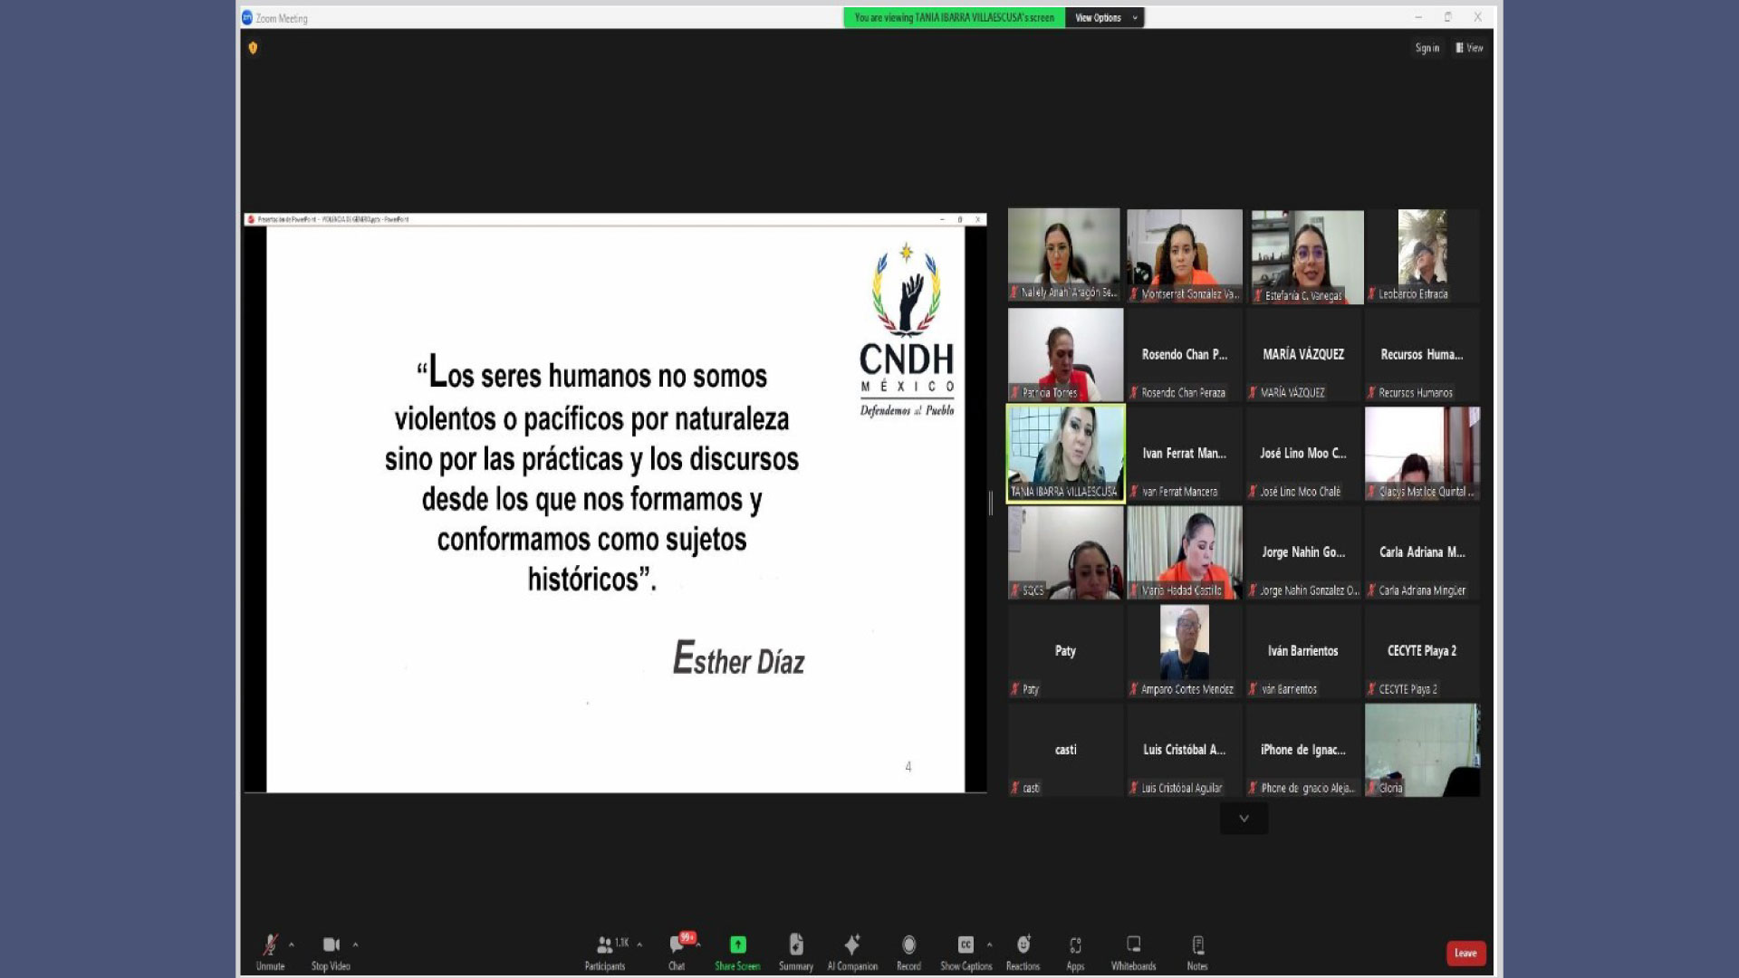Launch the AI Companion icon
The width and height of the screenshot is (1739, 978).
click(x=851, y=945)
